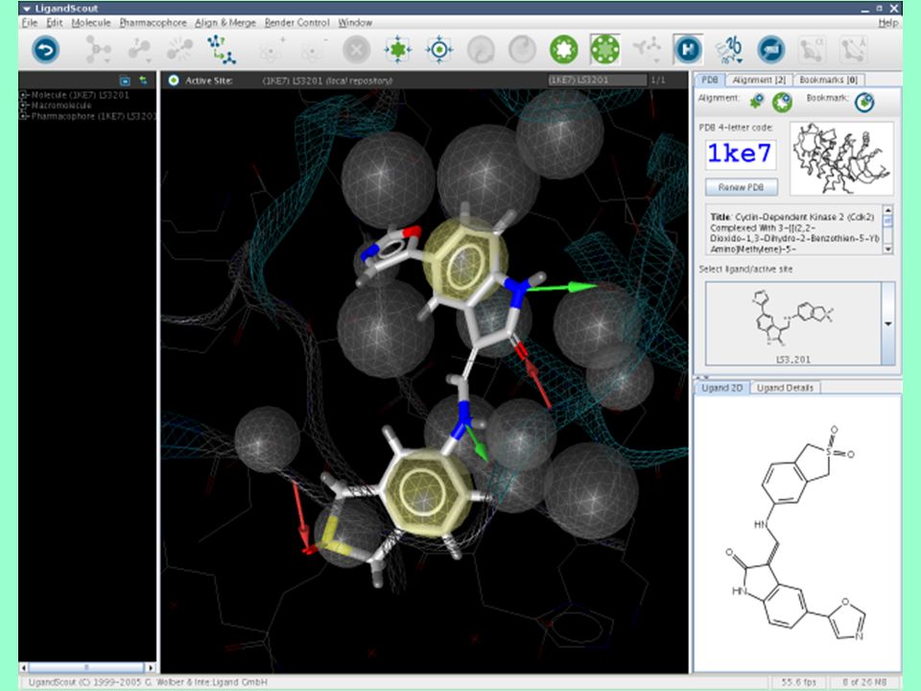921x691 pixels.
Task: Click the greyed molecule icon marked alpha
Action: tap(813, 49)
